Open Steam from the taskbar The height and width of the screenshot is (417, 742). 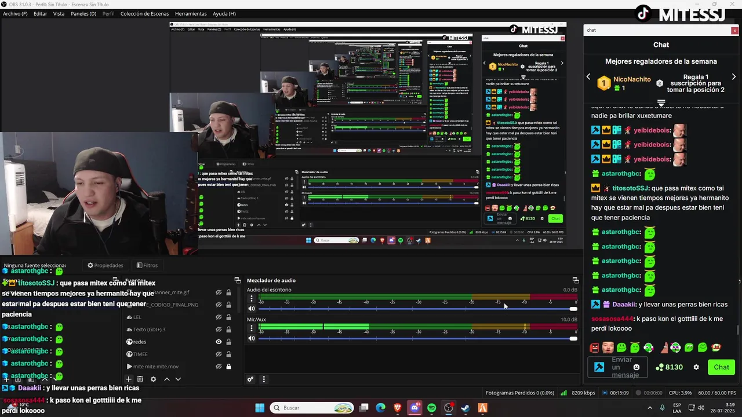pyautogui.click(x=465, y=408)
